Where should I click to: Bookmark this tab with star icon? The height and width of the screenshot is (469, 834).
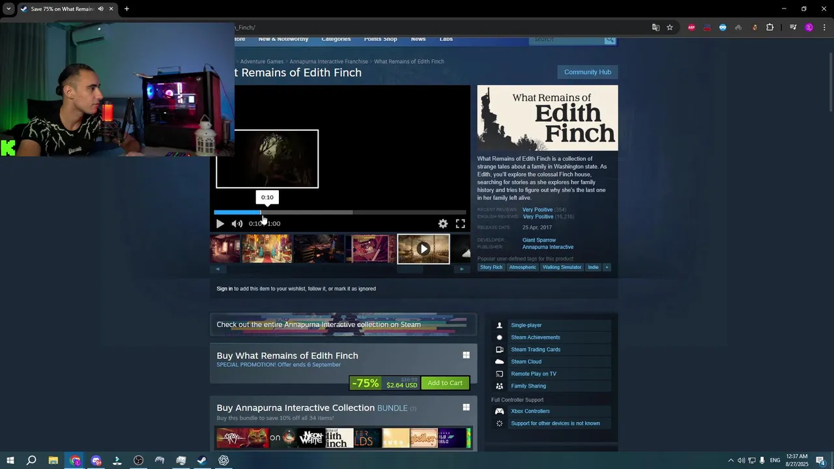pos(670,27)
